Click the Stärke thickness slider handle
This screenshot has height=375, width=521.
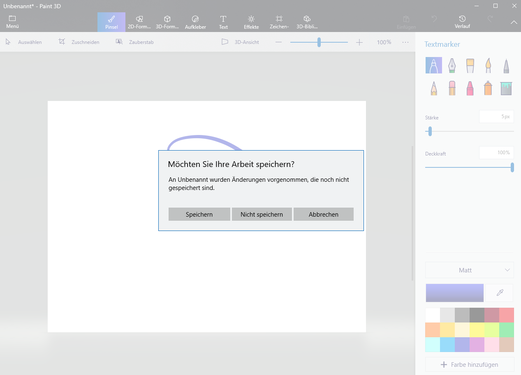tap(430, 131)
